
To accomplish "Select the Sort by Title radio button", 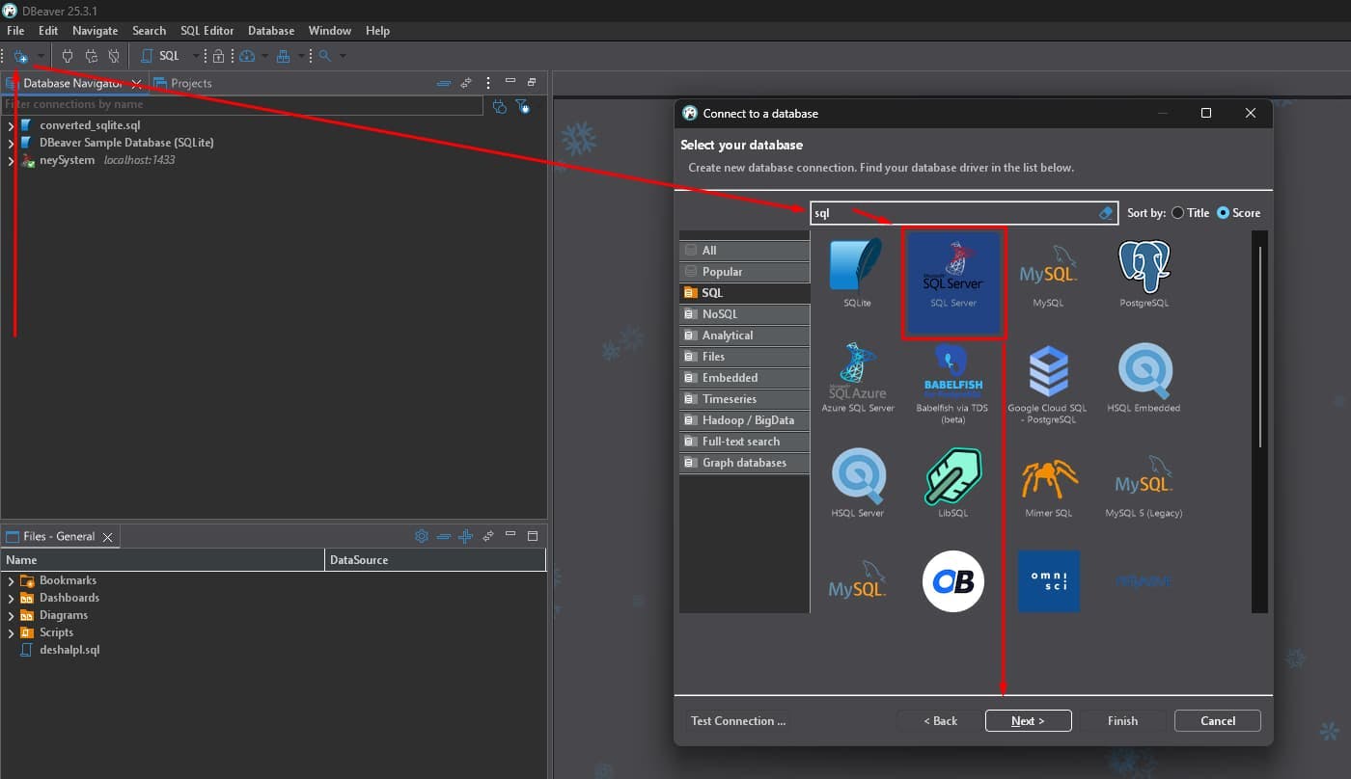I will 1177,212.
